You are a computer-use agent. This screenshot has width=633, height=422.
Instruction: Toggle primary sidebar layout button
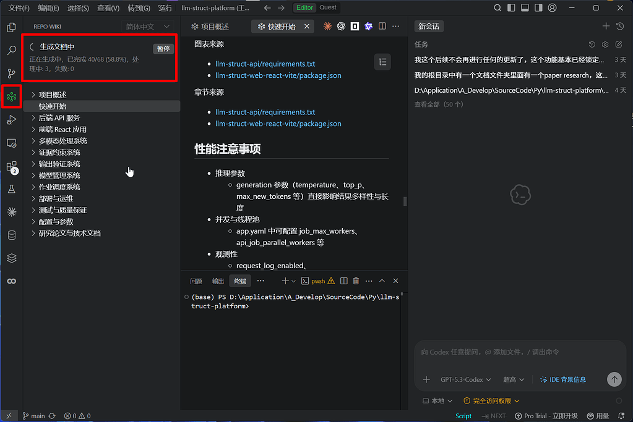click(511, 7)
